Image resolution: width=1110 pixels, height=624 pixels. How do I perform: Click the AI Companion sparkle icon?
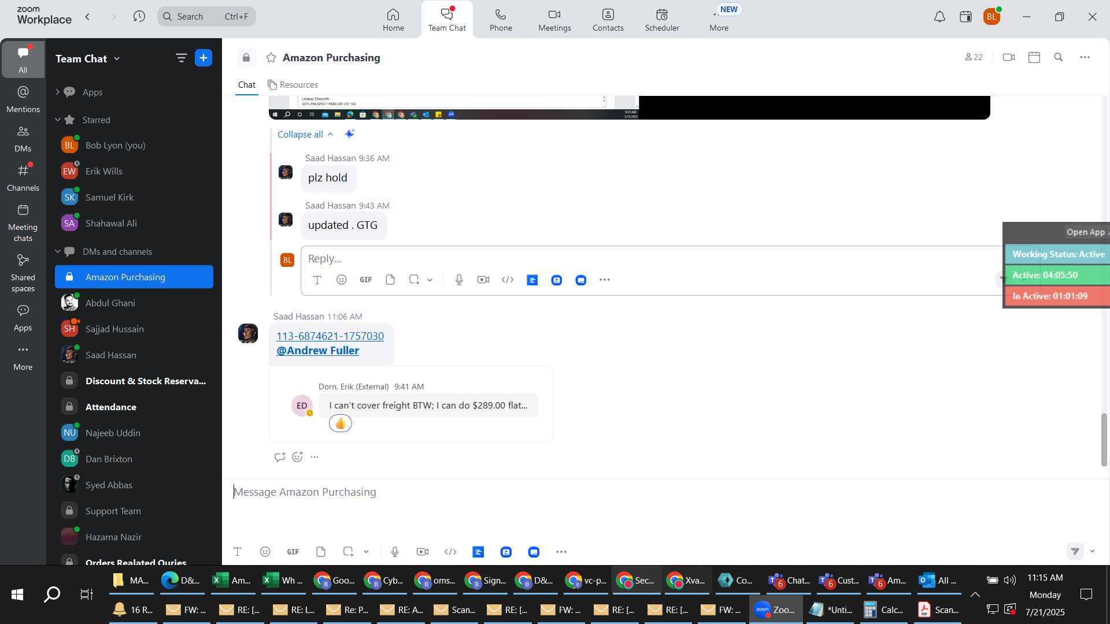[x=349, y=134]
